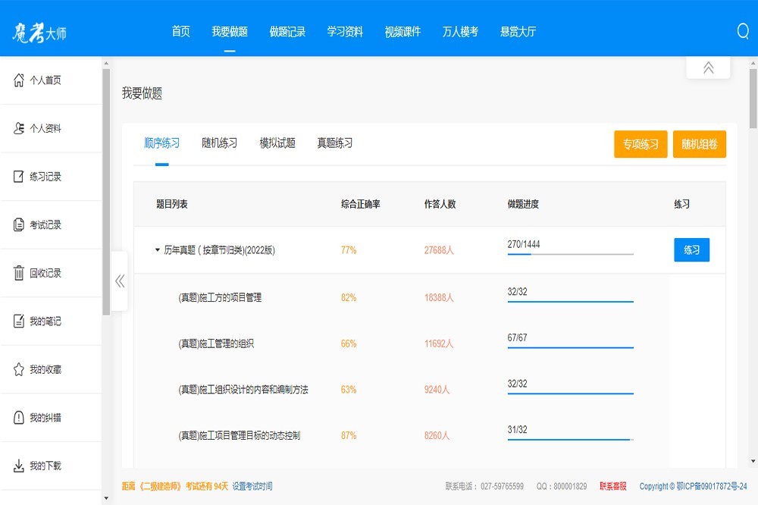Image resolution: width=758 pixels, height=505 pixels.
Task: Open (真题)施工管理的组织 chapter row
Action: (x=216, y=343)
